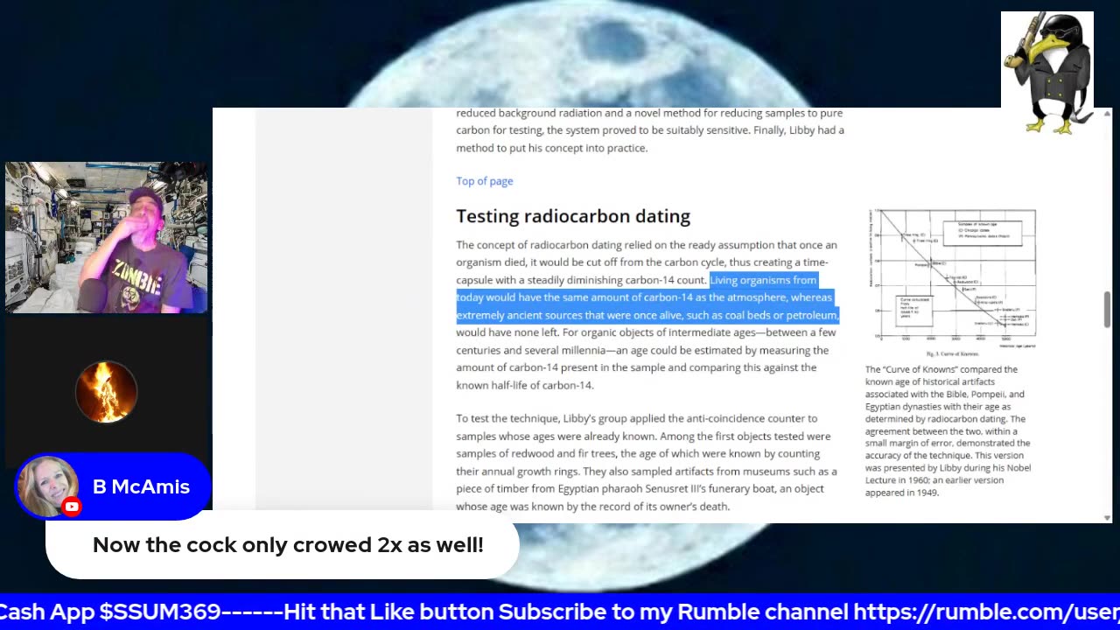The width and height of the screenshot is (1120, 630).
Task: Click 'Cash App $SSUM369' ticker text
Action: click(110, 612)
